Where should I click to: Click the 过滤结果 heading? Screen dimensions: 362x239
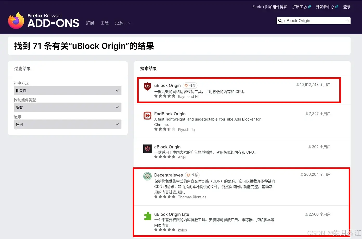tap(22, 69)
